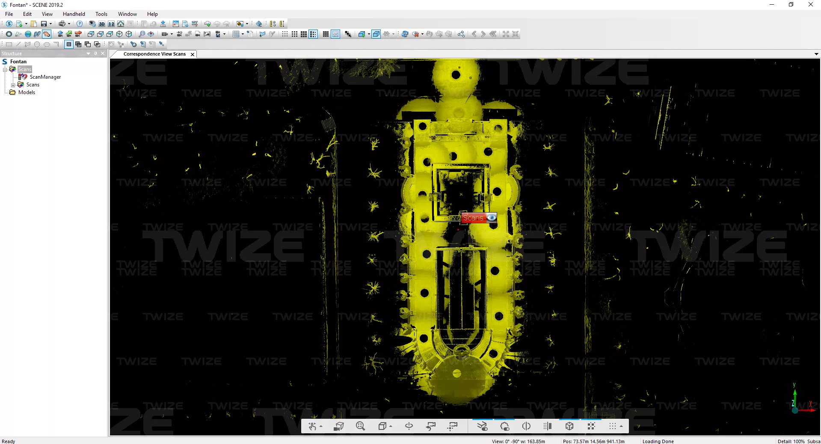Open the grid dropdown arrow in toolbar
The width and height of the screenshot is (821, 444).
[x=243, y=34]
